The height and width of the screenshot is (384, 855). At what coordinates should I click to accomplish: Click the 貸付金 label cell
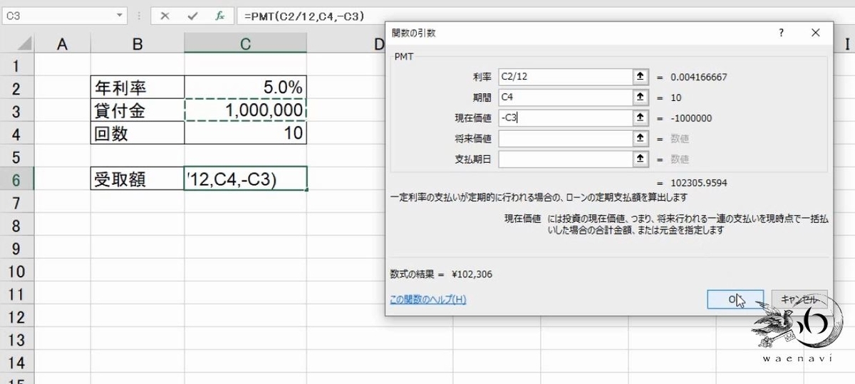pyautogui.click(x=138, y=111)
